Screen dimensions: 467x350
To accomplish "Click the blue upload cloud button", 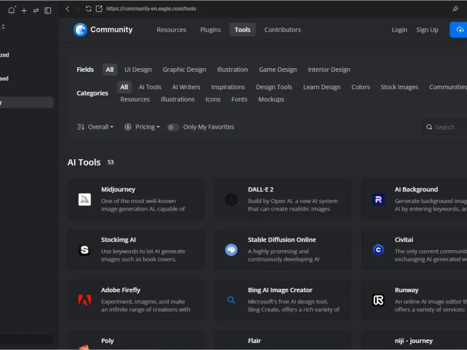I will [x=459, y=30].
